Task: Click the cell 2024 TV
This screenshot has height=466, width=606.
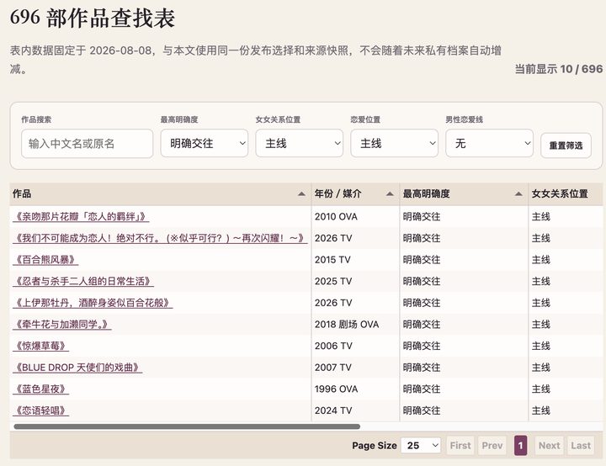Action: point(355,410)
